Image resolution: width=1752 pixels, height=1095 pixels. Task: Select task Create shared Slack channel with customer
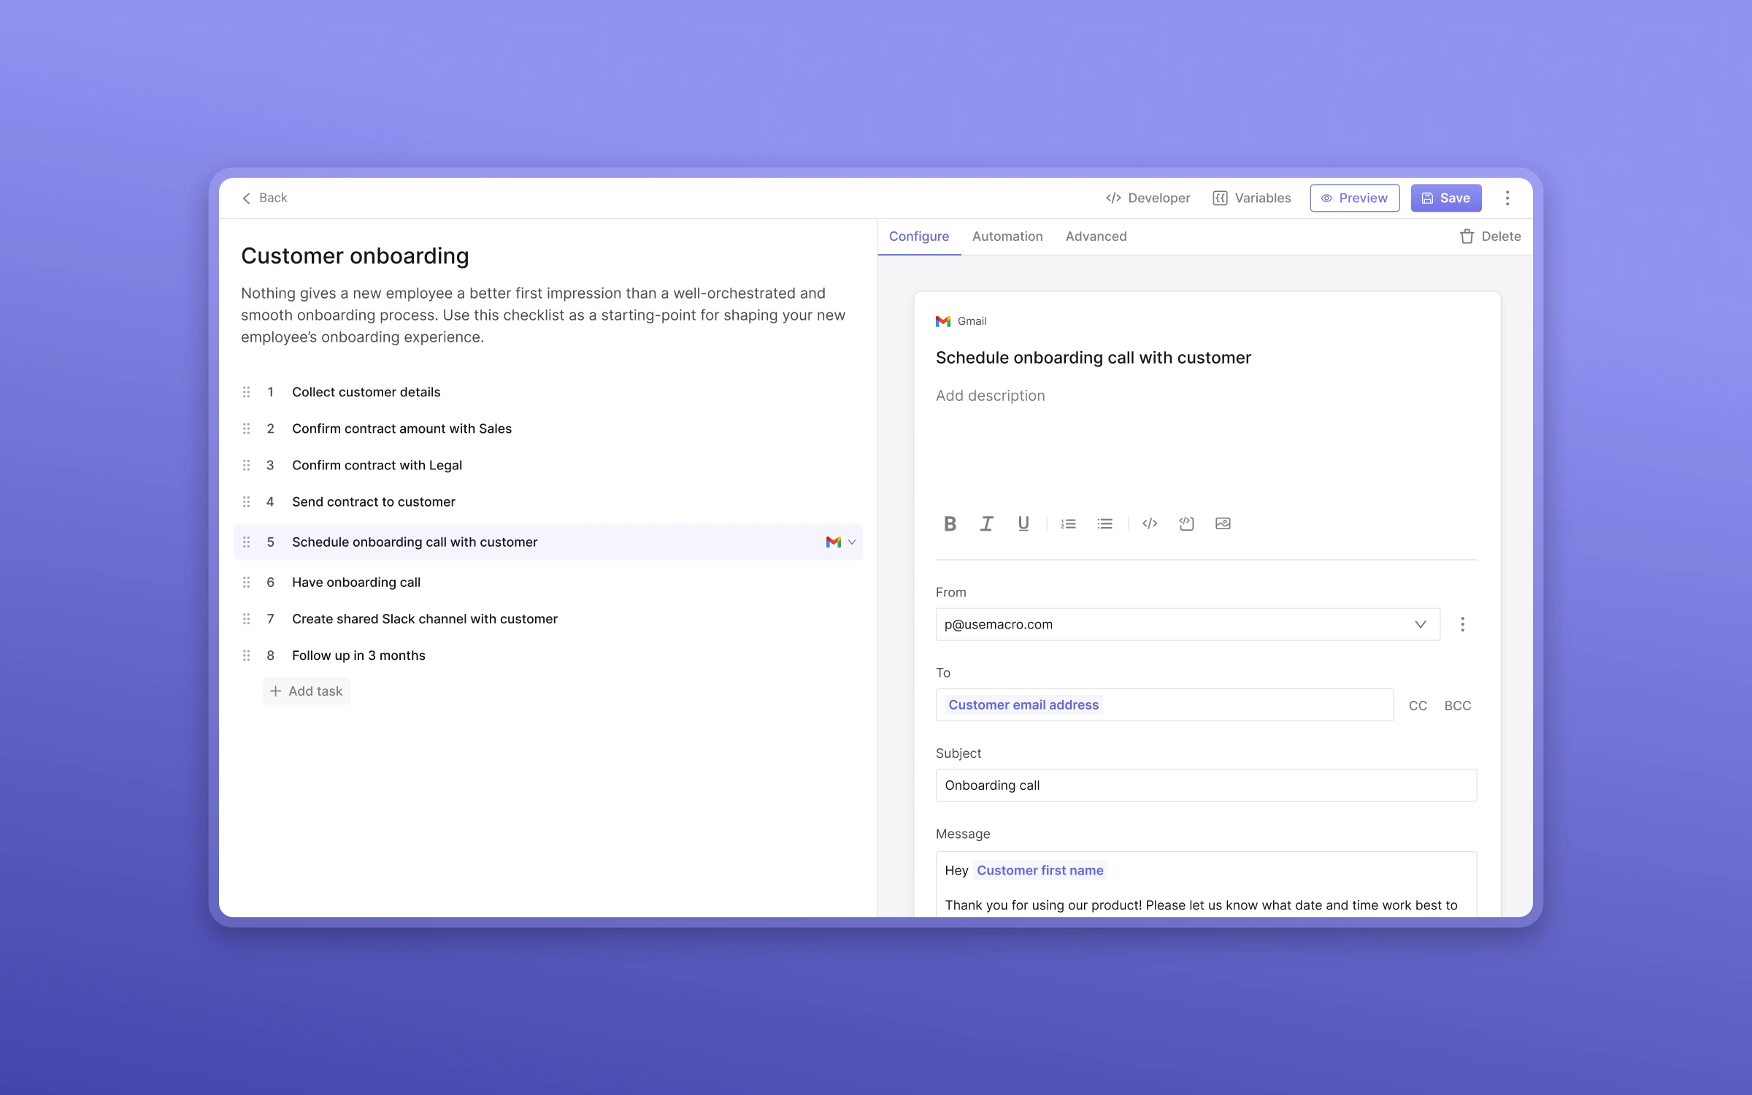pyautogui.click(x=424, y=618)
